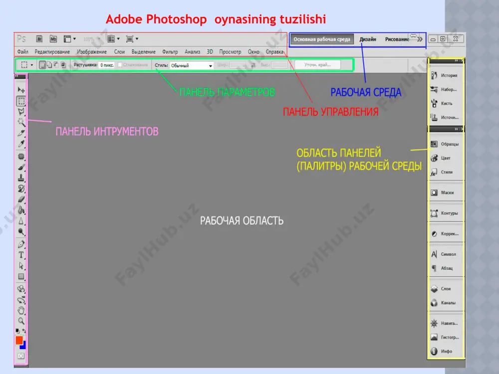Image resolution: width=499 pixels, height=374 pixels.
Task: Select the Type tool
Action: (21, 255)
